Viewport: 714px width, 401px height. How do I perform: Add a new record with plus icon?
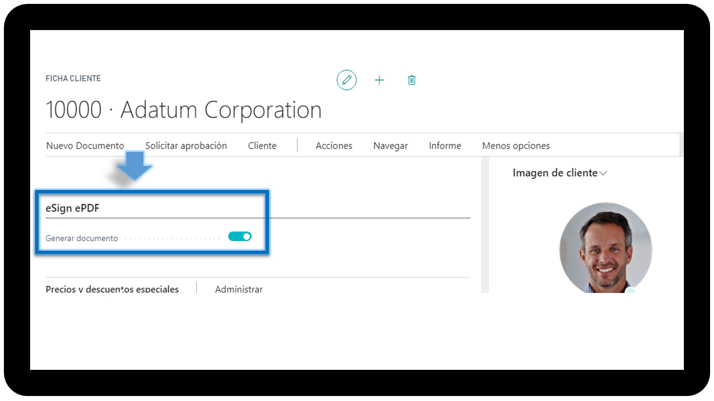pos(379,80)
